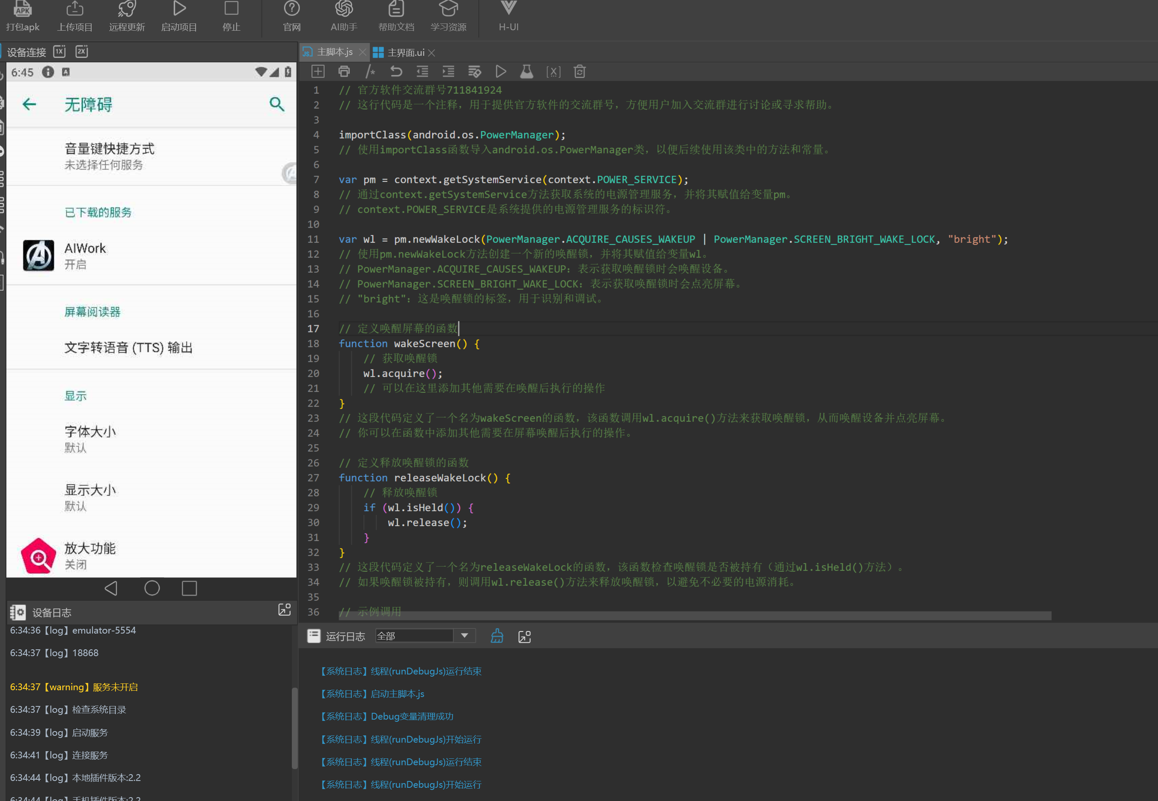Click code line 27 function releaseWakeLock

point(424,478)
